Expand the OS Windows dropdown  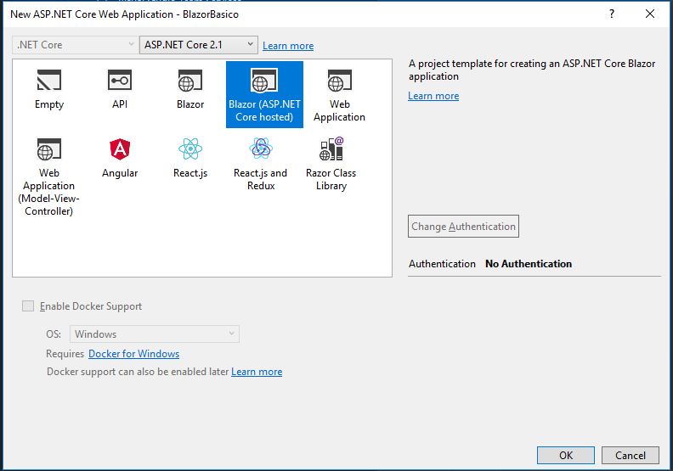[154, 334]
